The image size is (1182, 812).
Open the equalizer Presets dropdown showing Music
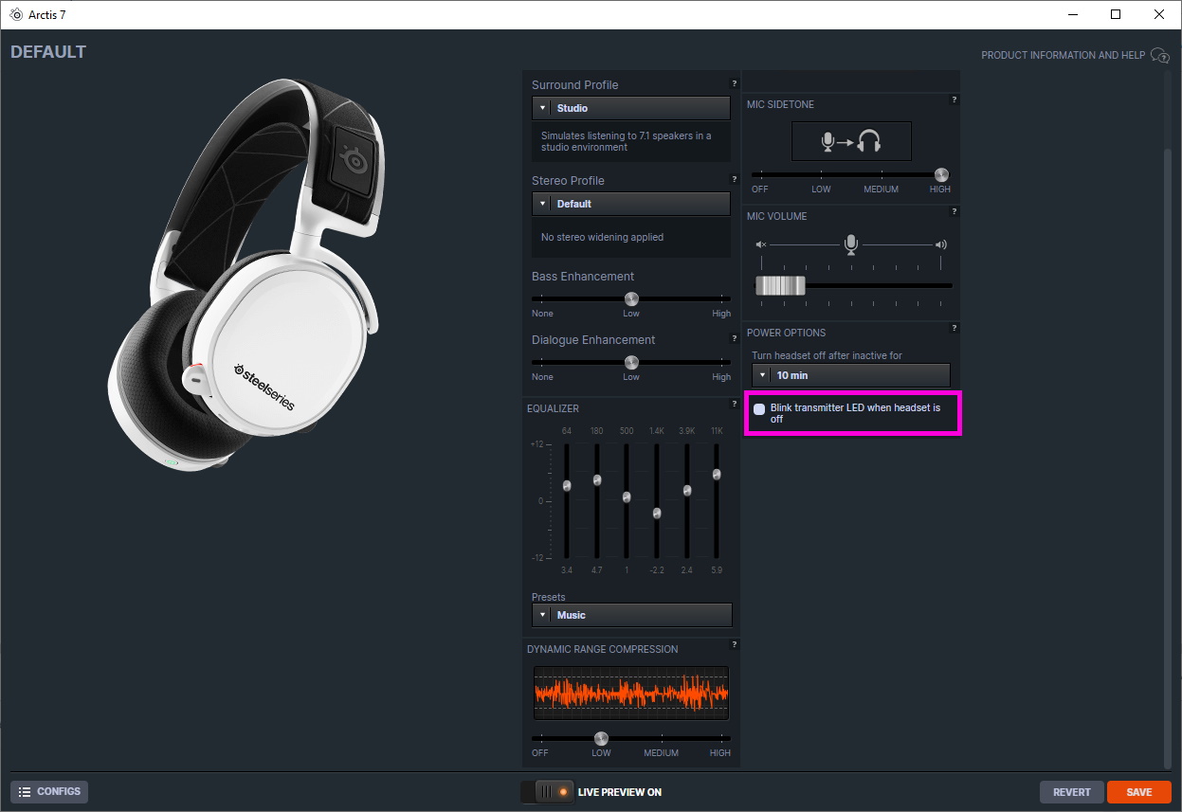click(x=632, y=615)
